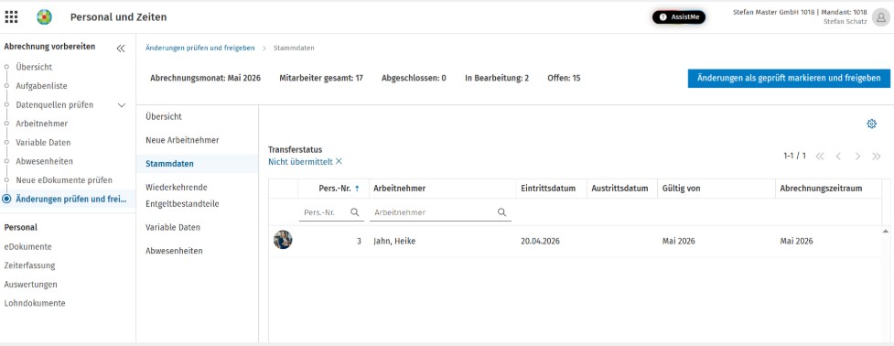Open Aufgabenliste step
The width and height of the screenshot is (894, 346).
[x=41, y=86]
